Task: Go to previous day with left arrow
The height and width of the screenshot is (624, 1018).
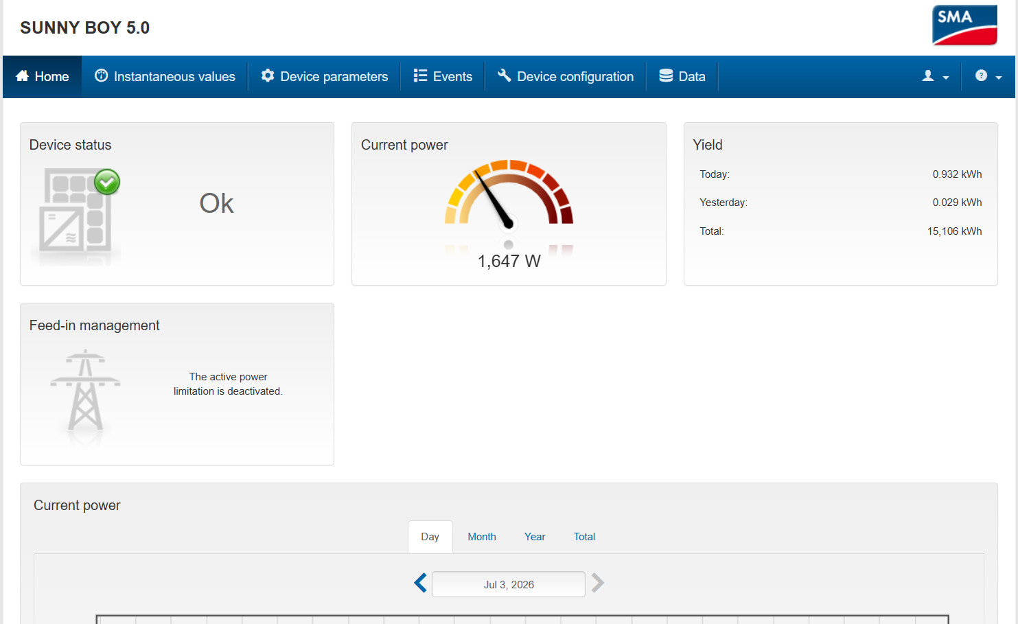Action: click(421, 583)
